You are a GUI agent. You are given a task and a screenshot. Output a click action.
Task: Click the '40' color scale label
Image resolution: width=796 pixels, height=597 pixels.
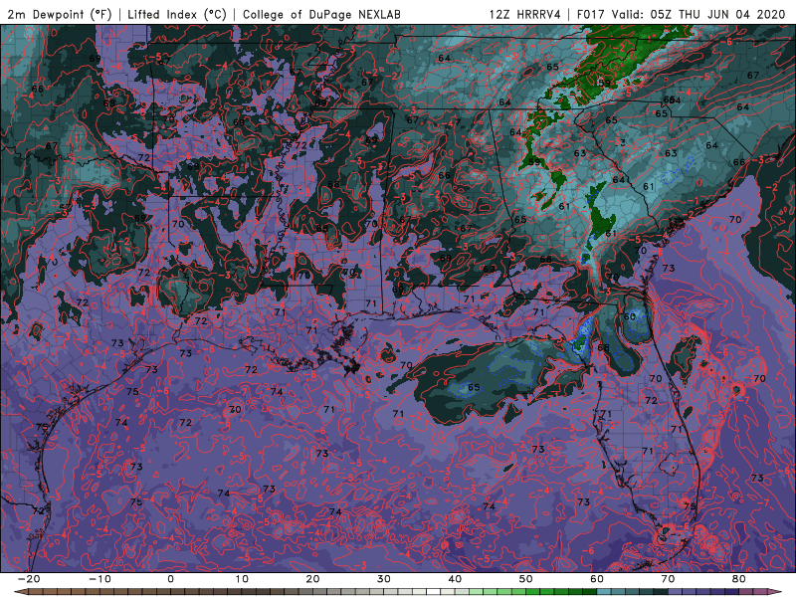[455, 579]
